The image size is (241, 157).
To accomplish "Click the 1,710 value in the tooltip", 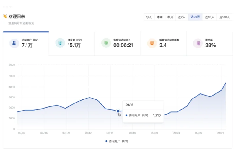I will (x=157, y=115).
